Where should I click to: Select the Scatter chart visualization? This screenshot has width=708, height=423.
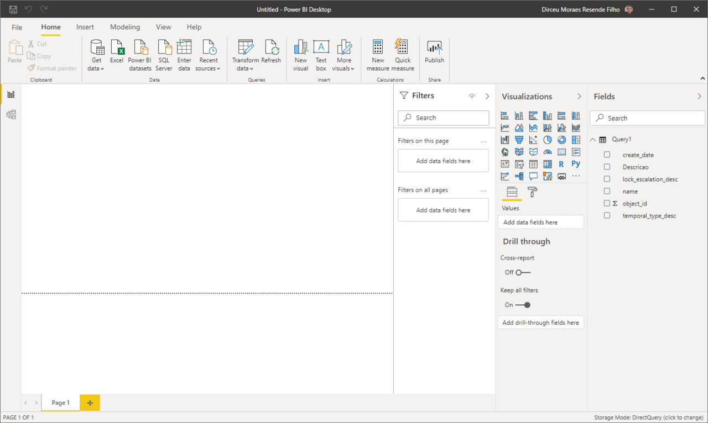coord(533,139)
